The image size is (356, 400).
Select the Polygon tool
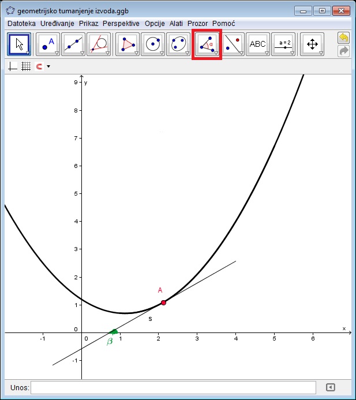tap(128, 44)
